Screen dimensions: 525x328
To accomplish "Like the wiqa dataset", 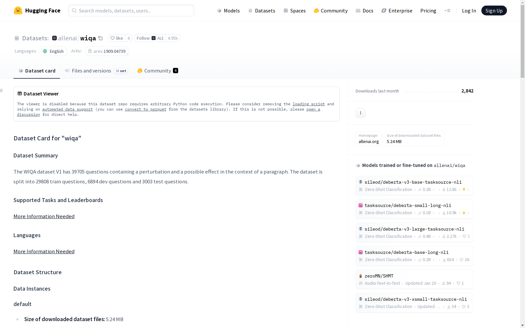I will [x=117, y=38].
